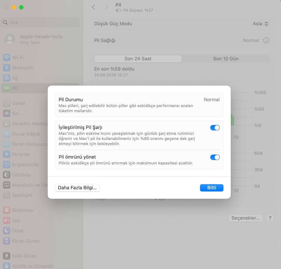Click the green zoom window button

coord(21,7)
